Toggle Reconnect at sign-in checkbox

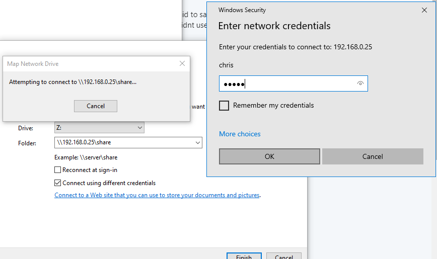pyautogui.click(x=58, y=170)
